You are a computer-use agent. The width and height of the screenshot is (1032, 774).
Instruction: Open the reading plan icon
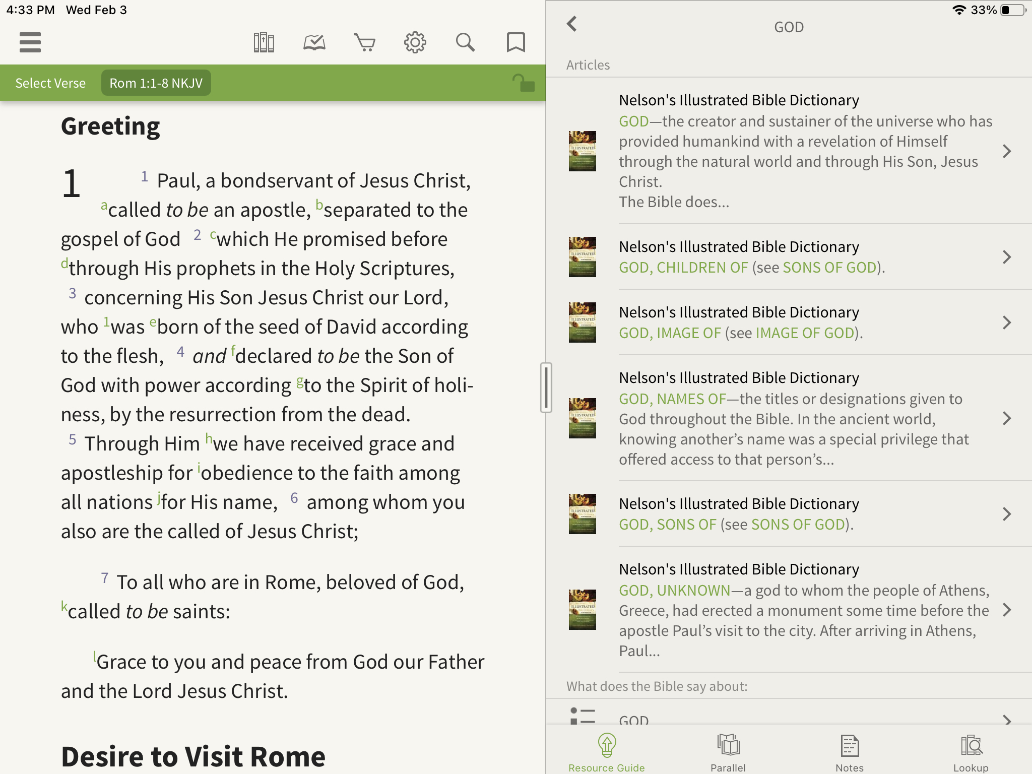(x=314, y=42)
